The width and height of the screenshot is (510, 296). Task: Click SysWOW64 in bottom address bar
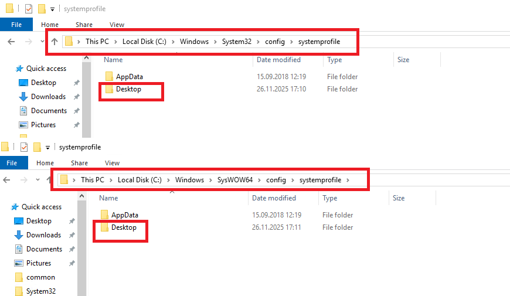[235, 180]
